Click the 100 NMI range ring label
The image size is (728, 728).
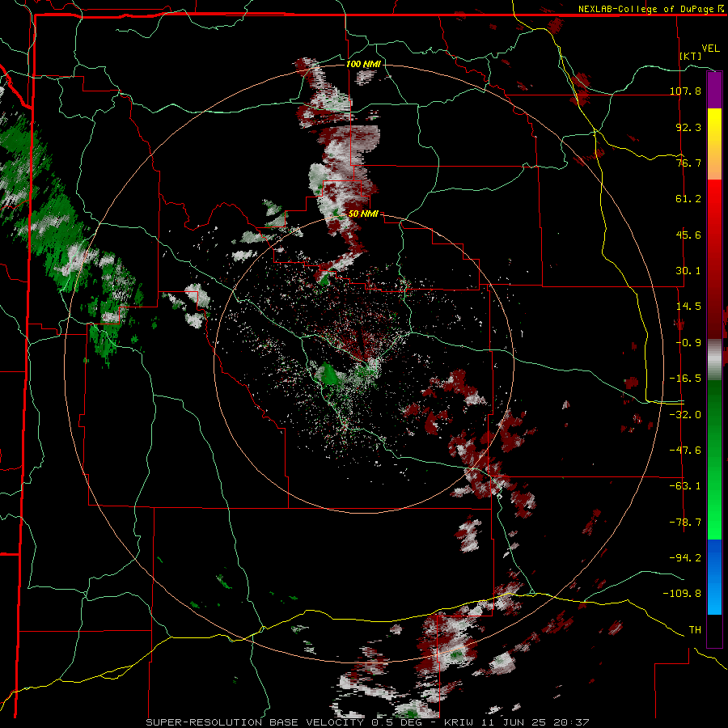pos(363,64)
